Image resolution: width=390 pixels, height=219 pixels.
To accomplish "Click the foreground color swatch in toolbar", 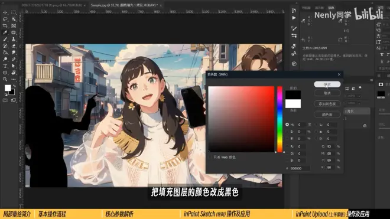I will click(x=8, y=88).
